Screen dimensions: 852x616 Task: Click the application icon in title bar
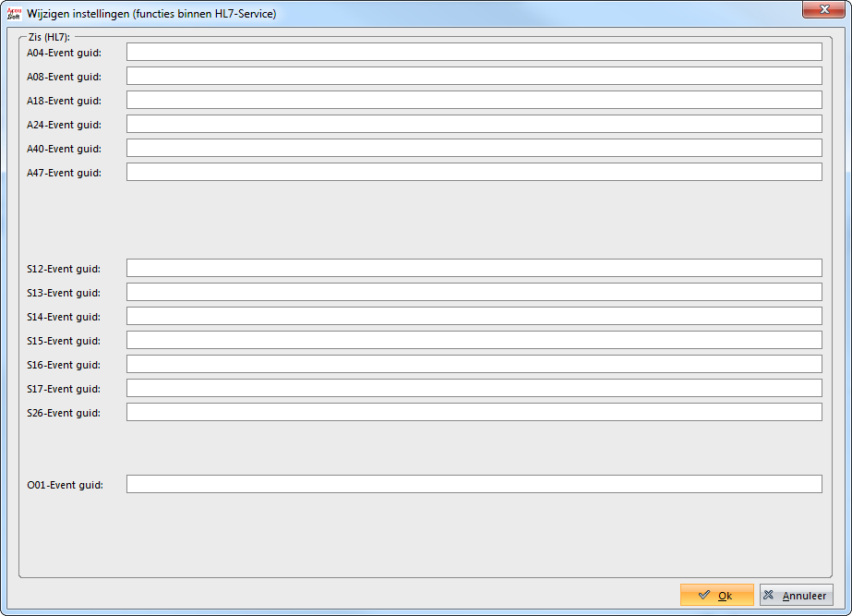14,13
